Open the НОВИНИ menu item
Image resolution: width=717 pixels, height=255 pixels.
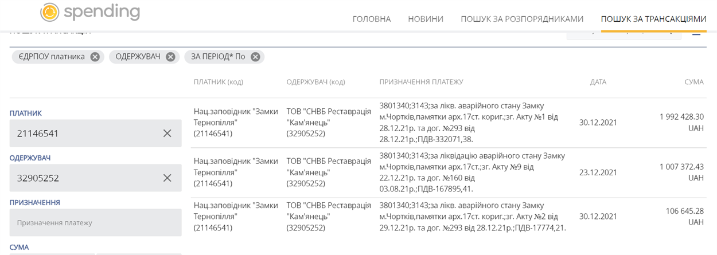[x=426, y=19]
